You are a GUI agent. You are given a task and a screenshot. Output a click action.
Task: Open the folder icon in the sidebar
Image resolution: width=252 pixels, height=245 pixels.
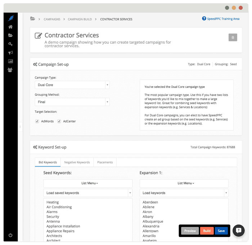(x=10, y=35)
